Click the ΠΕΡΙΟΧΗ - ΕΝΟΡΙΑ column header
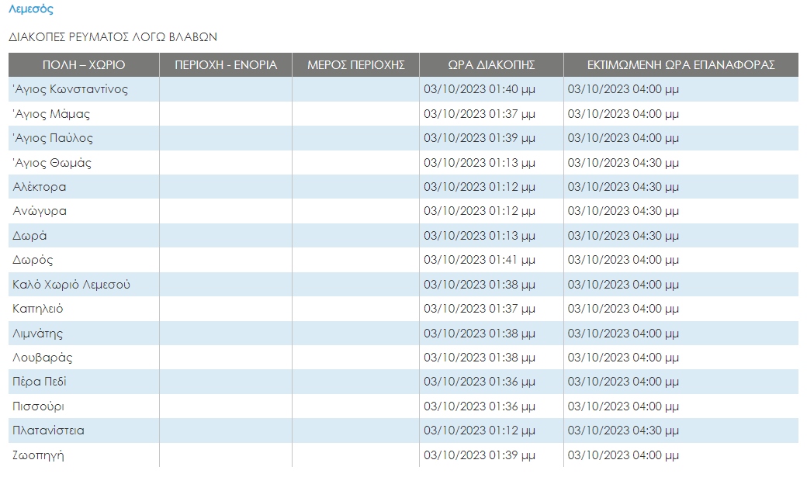The height and width of the screenshot is (491, 807). point(226,65)
